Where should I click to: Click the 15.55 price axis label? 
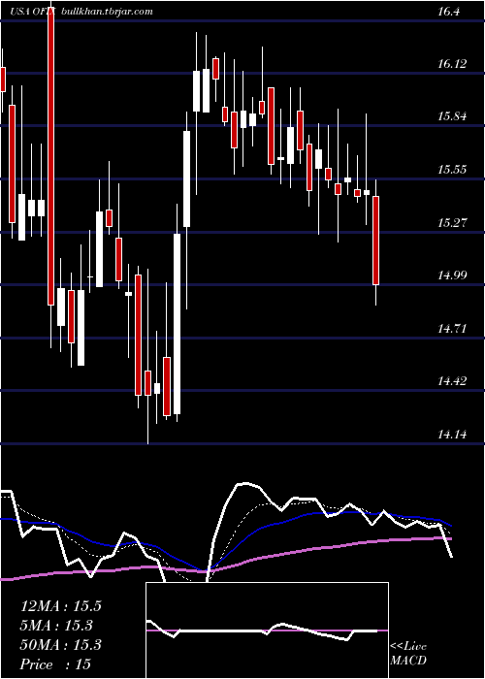452,170
